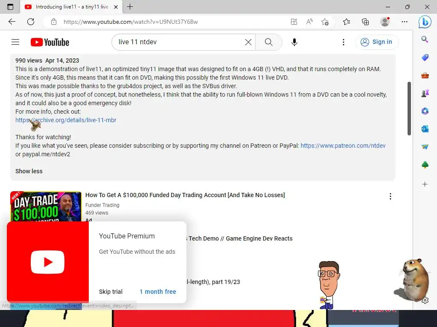437x327 pixels.
Task: Open YouTube settings three-dot menu
Action: pos(344,42)
